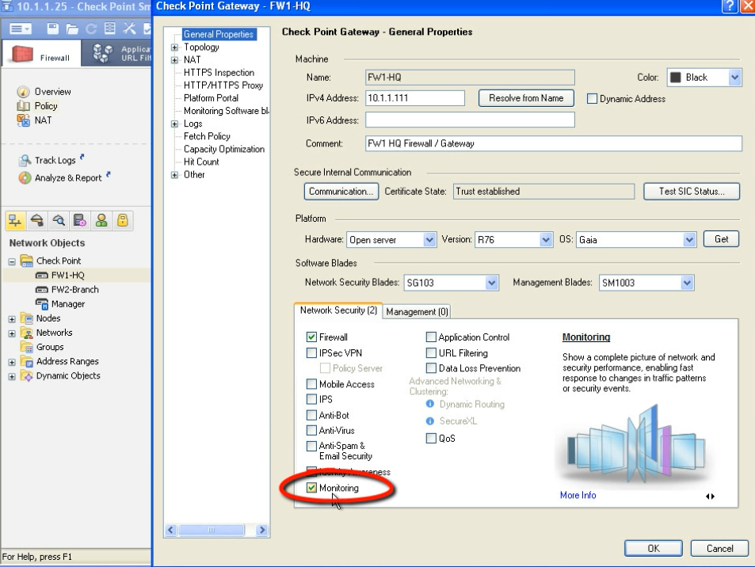755x567 pixels.
Task: Expand the Other tree node
Action: [174, 175]
